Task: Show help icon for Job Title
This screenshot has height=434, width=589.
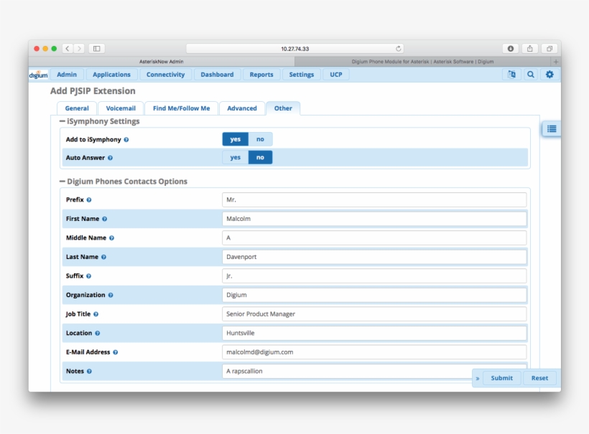Action: tap(96, 314)
